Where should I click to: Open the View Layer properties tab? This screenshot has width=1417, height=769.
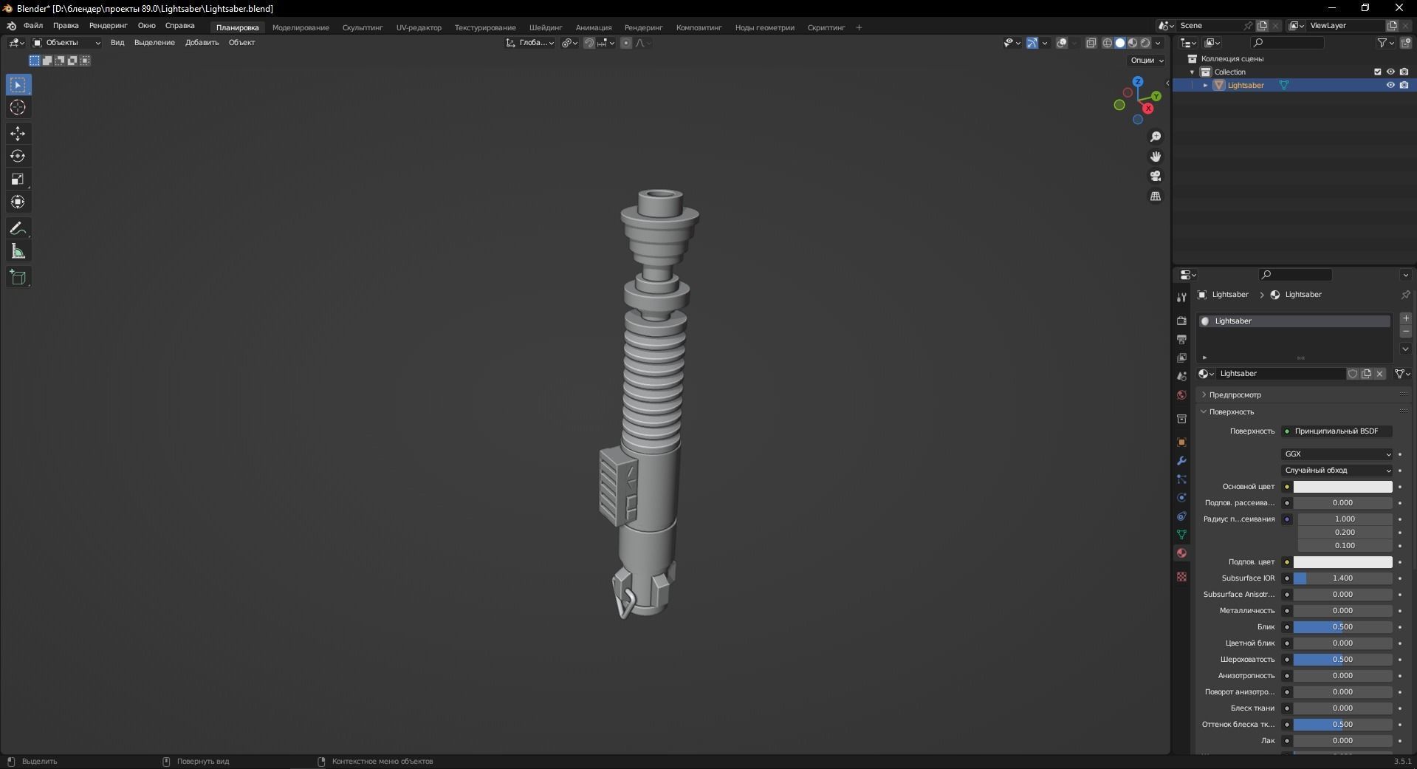click(x=1181, y=358)
